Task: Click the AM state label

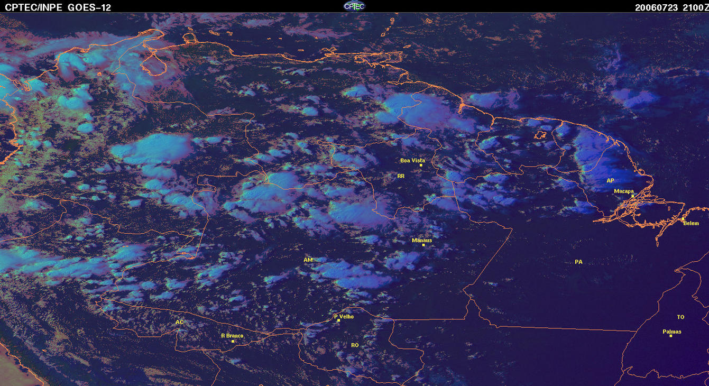Action: pos(308,260)
